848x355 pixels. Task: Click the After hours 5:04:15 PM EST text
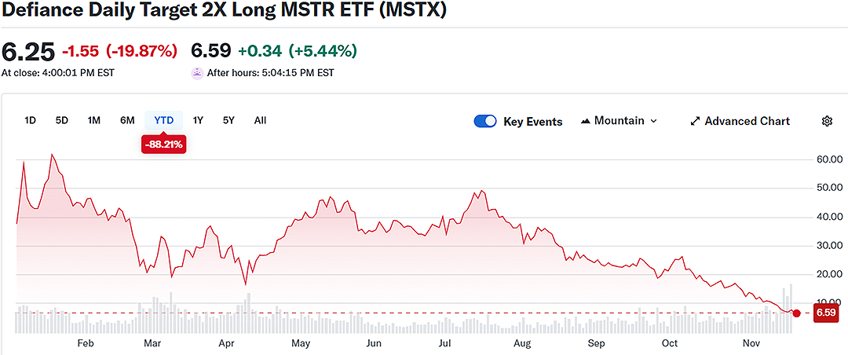tap(270, 73)
